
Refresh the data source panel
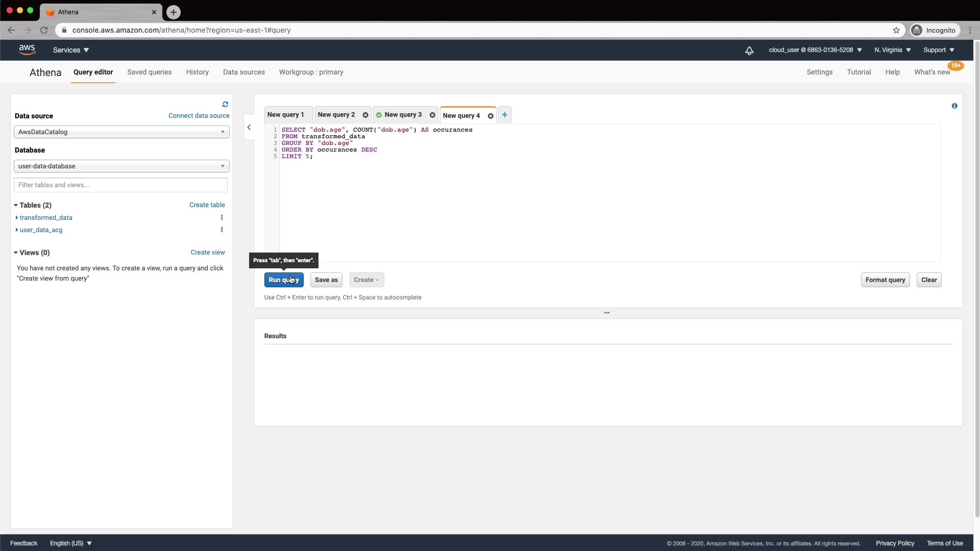tap(225, 104)
